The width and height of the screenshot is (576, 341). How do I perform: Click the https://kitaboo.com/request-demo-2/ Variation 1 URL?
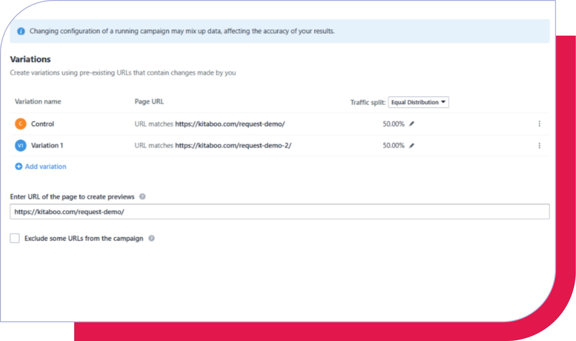233,145
